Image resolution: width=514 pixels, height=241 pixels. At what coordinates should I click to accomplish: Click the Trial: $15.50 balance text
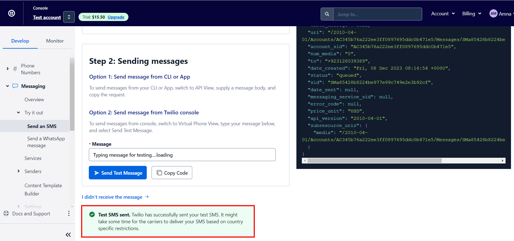pos(94,17)
